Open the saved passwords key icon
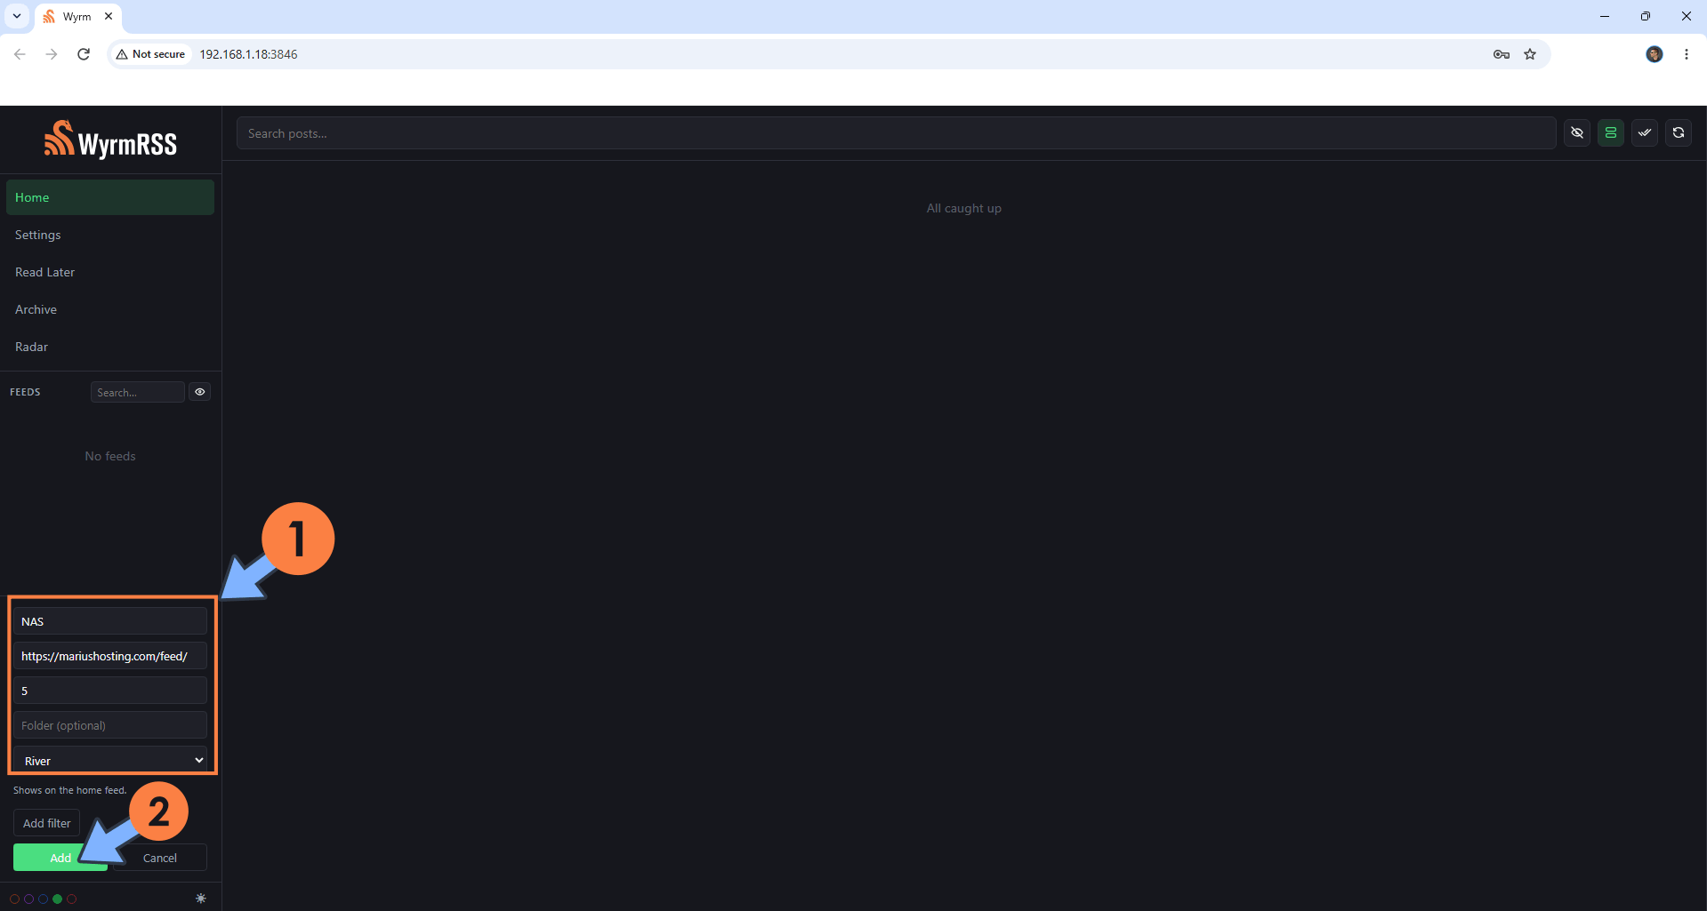 tap(1502, 54)
